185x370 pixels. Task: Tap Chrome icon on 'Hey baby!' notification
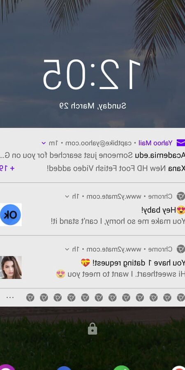click(x=180, y=197)
